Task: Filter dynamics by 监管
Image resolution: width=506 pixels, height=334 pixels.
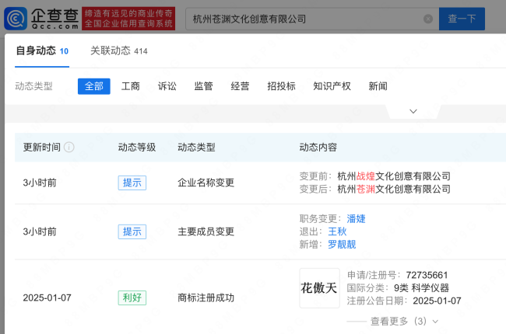Action: (204, 86)
